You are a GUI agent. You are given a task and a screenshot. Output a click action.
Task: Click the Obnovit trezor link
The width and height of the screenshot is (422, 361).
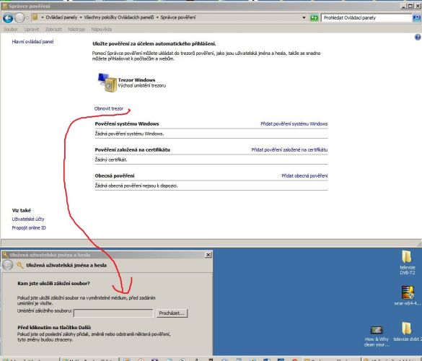[x=108, y=108]
